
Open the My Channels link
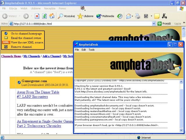click(32, 56)
